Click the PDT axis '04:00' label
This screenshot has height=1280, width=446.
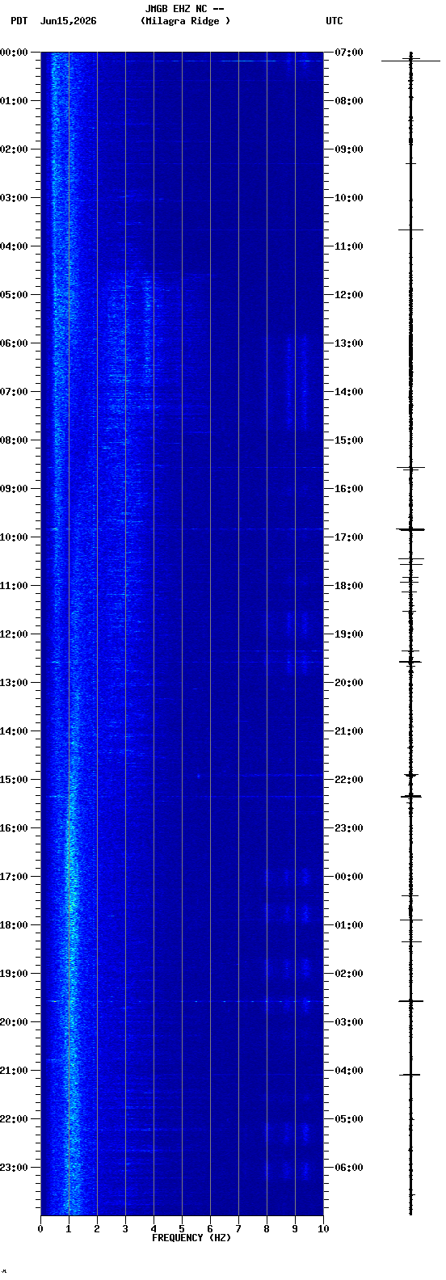click(14, 246)
